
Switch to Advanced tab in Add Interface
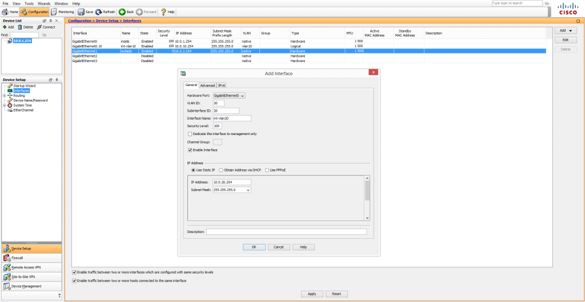[207, 85]
